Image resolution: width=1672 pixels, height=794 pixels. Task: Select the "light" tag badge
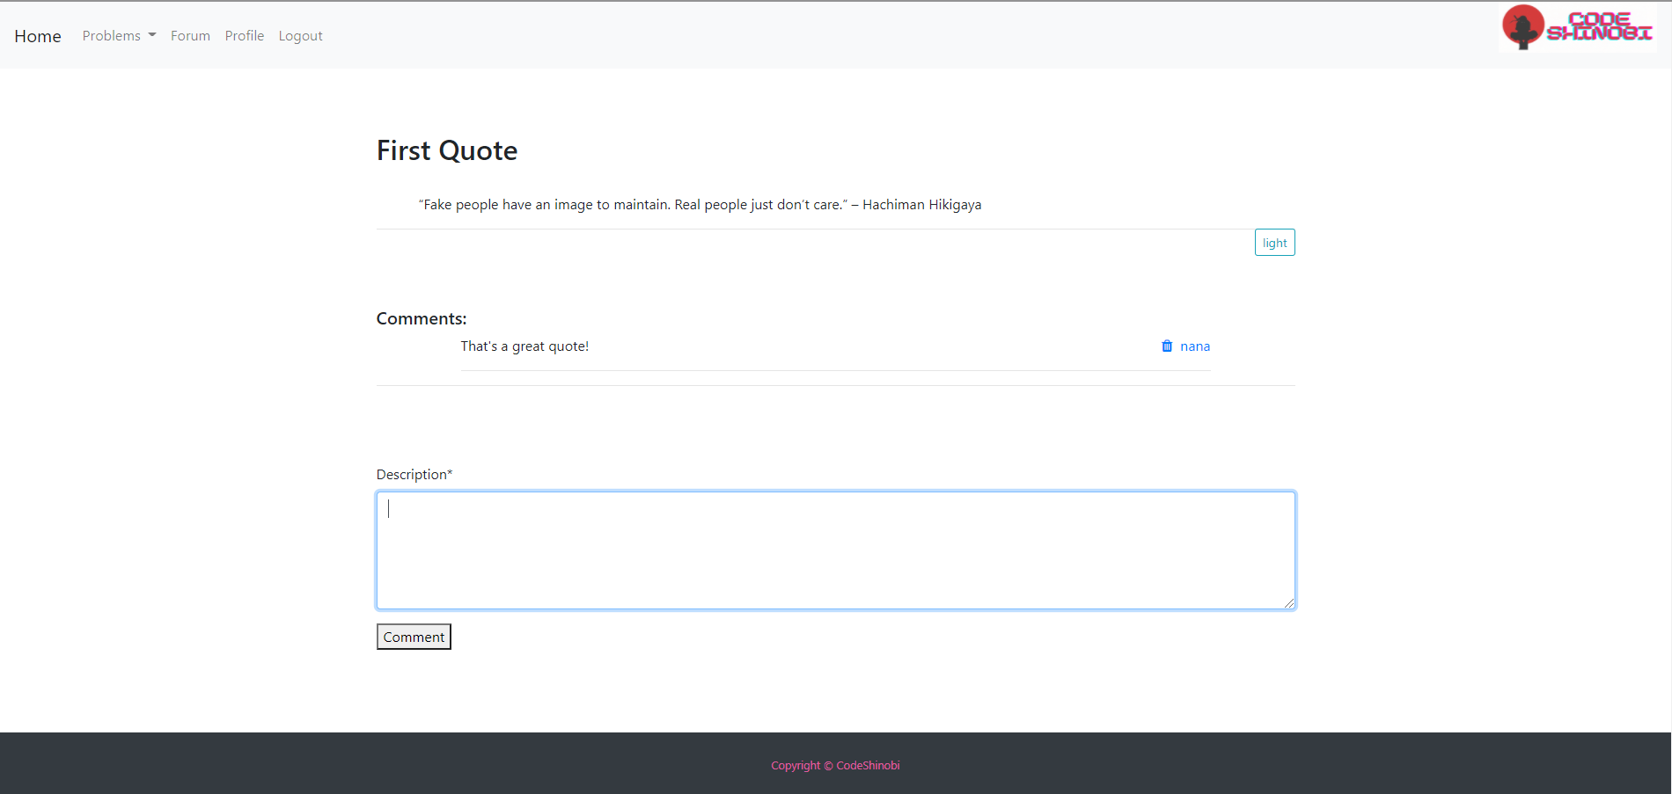tap(1274, 242)
